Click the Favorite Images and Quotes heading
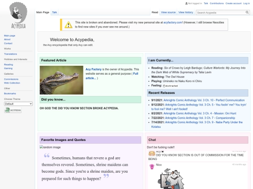This screenshot has height=189, width=253. (x=63, y=140)
